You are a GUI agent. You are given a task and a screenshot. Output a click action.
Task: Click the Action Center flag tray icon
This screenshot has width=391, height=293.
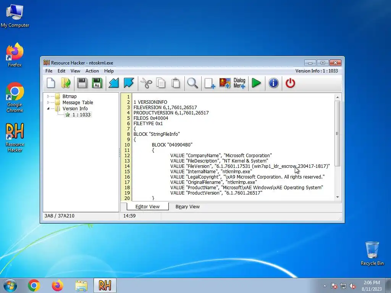coord(334,286)
